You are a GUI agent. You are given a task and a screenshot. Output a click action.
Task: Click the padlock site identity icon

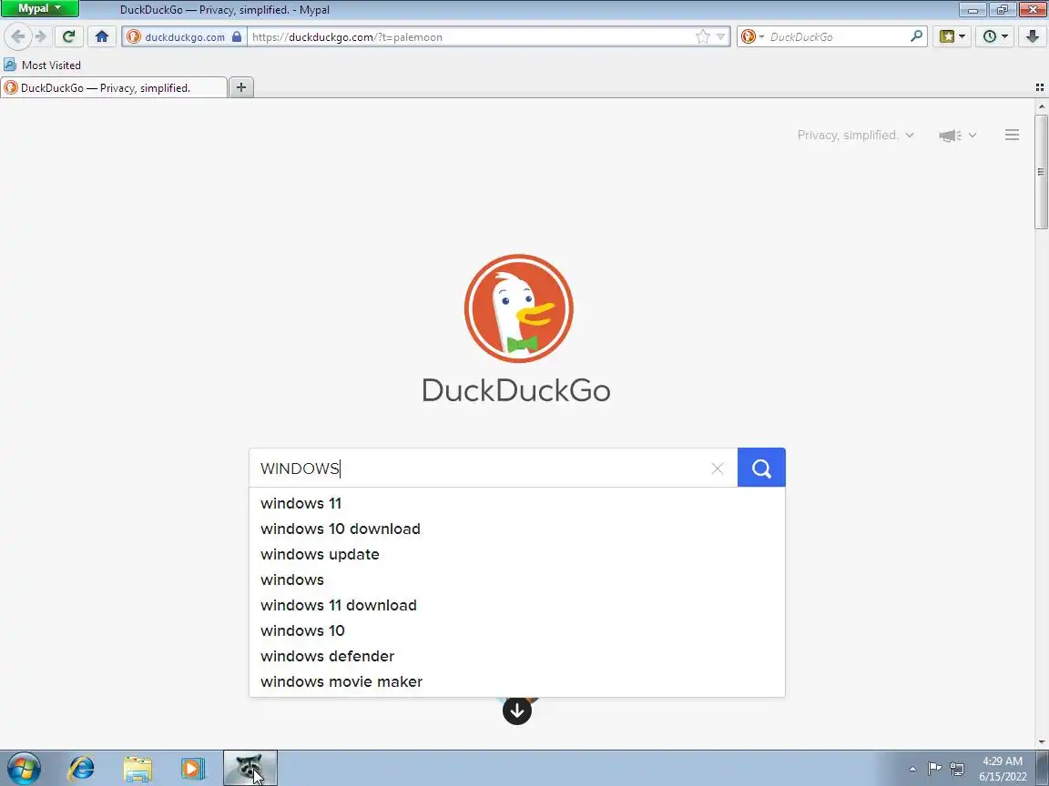[x=237, y=36]
